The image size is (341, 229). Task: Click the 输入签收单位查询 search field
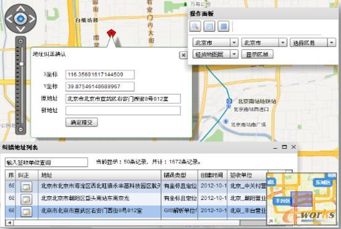click(46, 162)
